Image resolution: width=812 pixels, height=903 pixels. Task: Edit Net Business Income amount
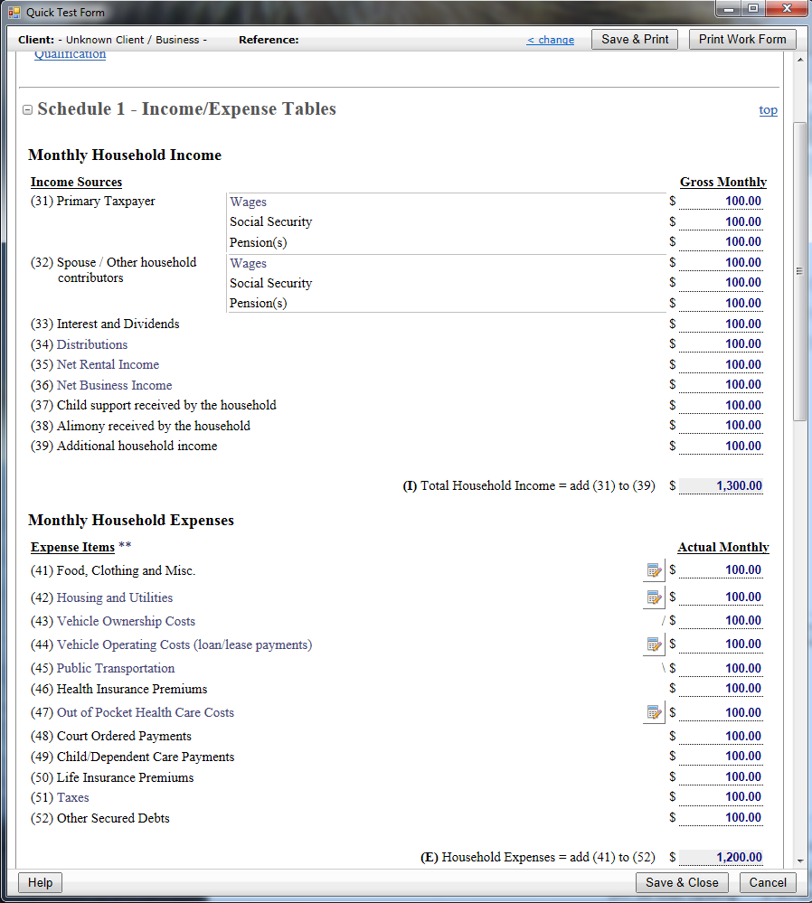click(x=721, y=385)
